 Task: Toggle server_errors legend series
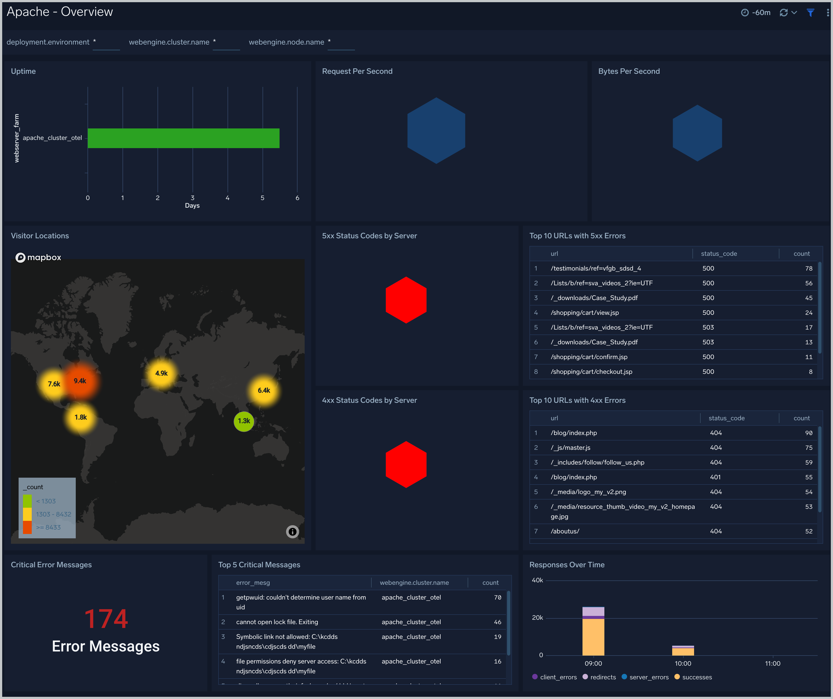click(x=645, y=677)
